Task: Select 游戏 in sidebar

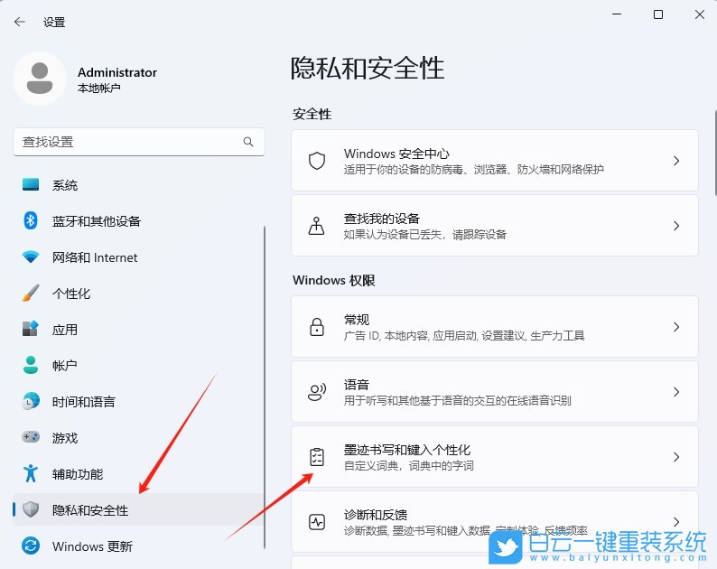Action: (x=138, y=438)
